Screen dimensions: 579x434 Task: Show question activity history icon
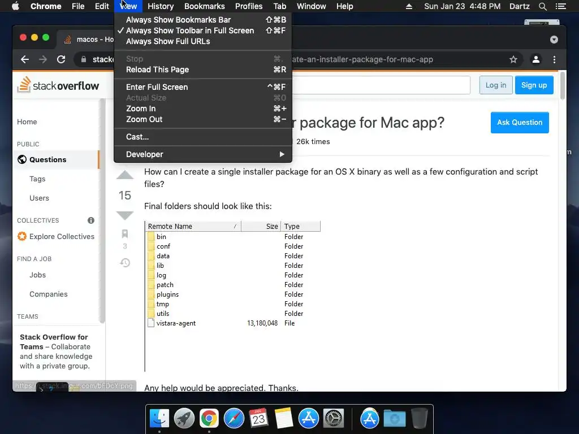tap(125, 263)
